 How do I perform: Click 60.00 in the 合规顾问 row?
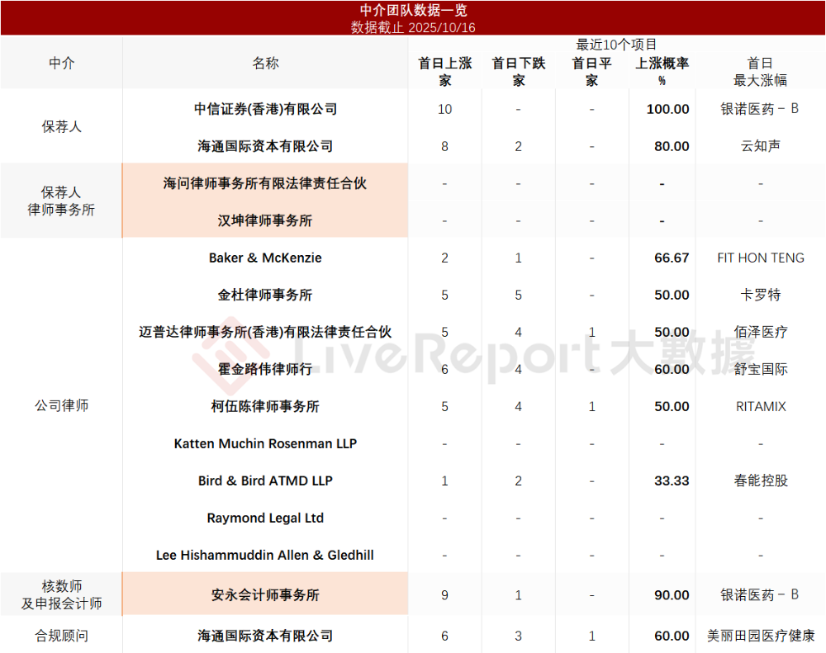[672, 636]
